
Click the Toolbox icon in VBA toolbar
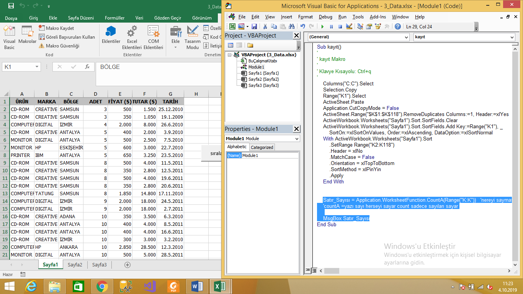pyautogui.click(x=387, y=26)
